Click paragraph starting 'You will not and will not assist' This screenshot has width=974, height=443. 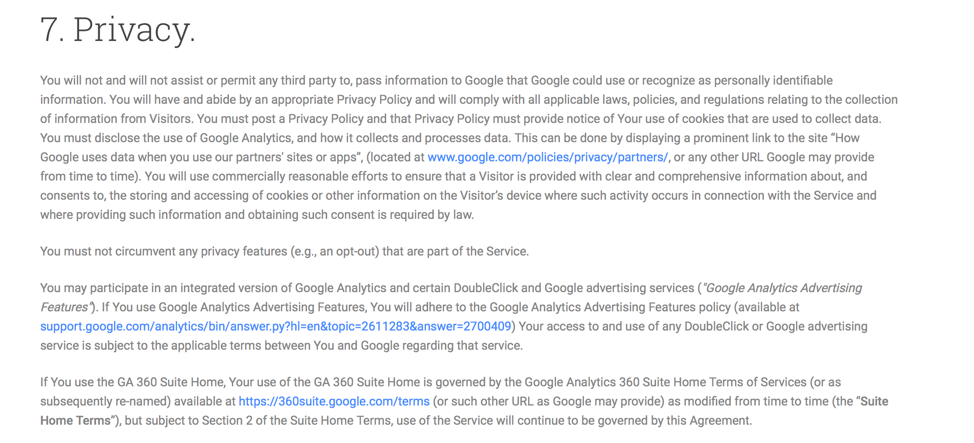[469, 147]
